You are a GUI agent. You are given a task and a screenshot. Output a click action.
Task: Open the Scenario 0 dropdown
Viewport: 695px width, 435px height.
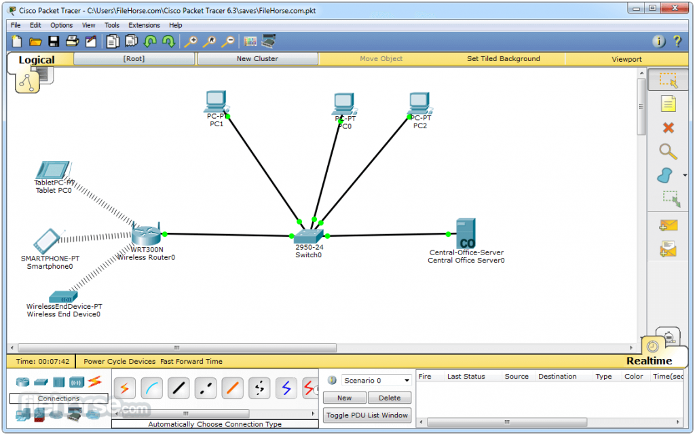click(376, 381)
